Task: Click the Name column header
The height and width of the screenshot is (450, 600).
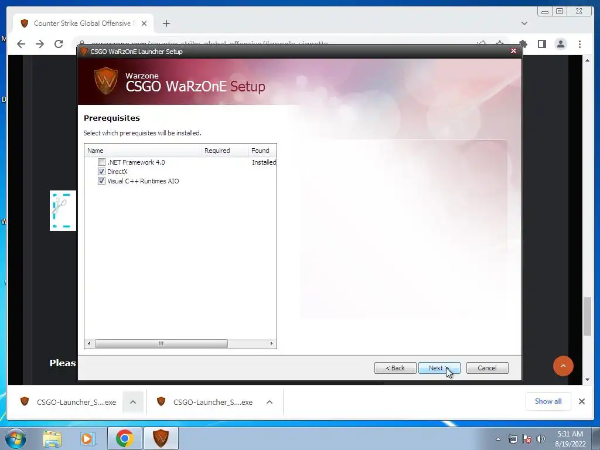Action: click(143, 151)
